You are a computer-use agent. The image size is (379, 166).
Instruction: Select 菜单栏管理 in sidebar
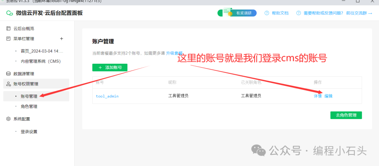coord(24,39)
